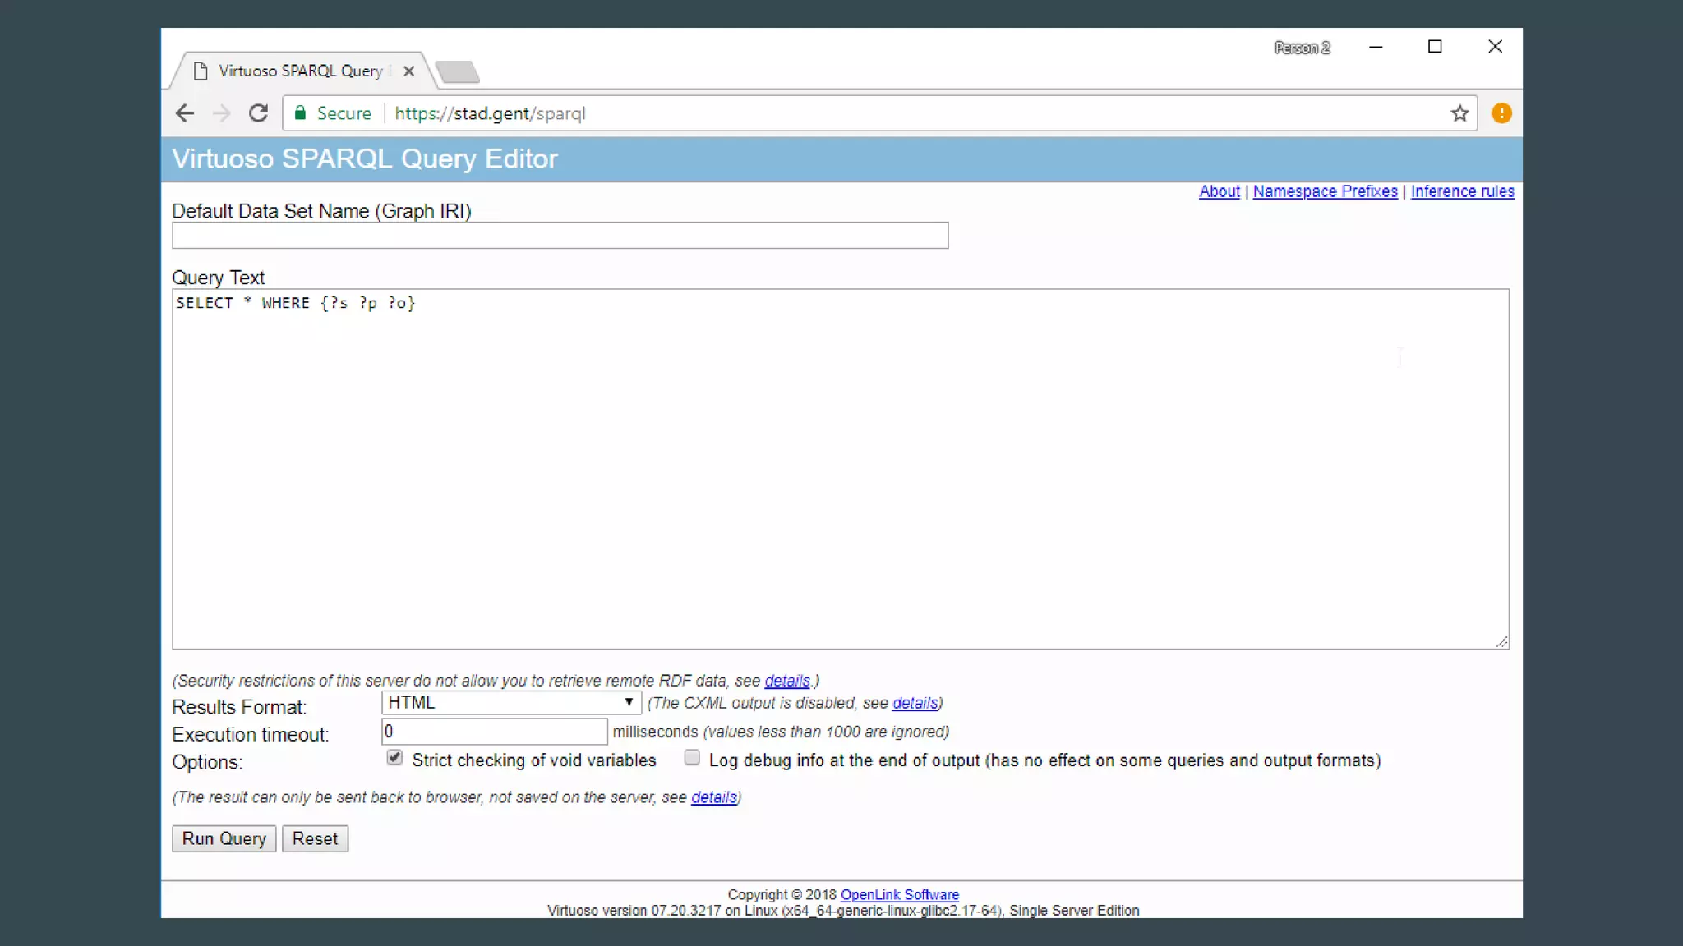Bookmark page with the star icon
The width and height of the screenshot is (1683, 946).
(x=1459, y=113)
